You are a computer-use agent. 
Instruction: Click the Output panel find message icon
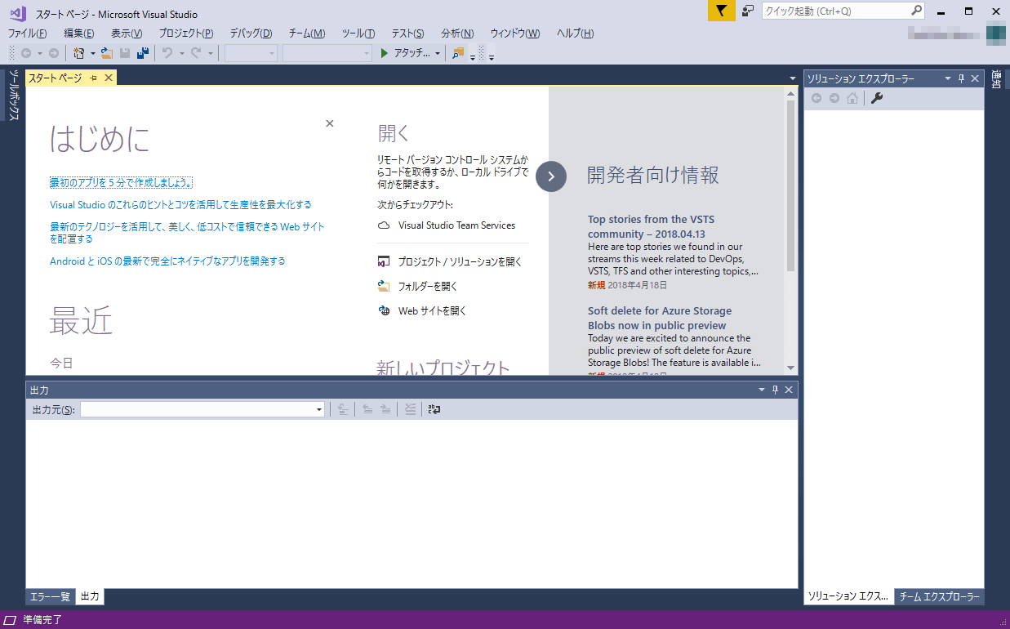[x=344, y=409]
